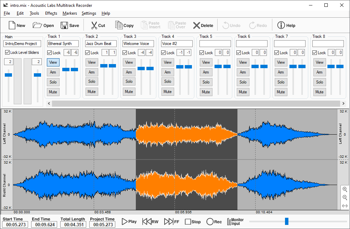The height and width of the screenshot is (229, 350).
Task: Delete the selected audio region
Action: (197, 25)
